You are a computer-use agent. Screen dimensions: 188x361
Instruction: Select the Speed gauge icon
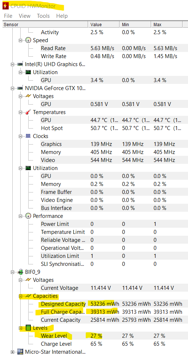(28, 40)
